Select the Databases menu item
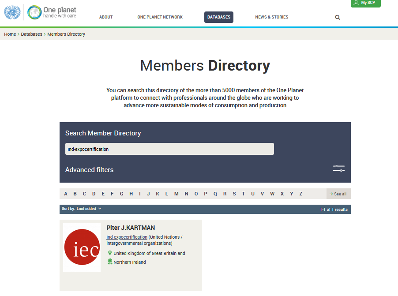Viewport: 398px width, 296px height. point(219,17)
